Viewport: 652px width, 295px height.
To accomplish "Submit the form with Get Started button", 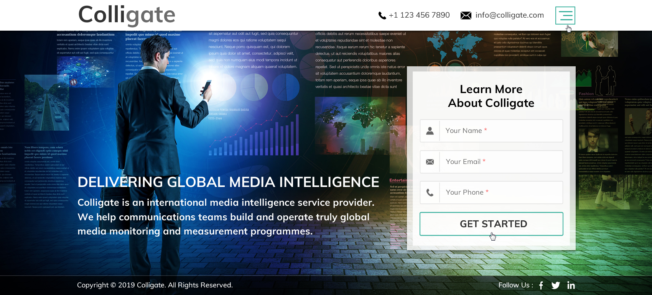I will tap(491, 224).
